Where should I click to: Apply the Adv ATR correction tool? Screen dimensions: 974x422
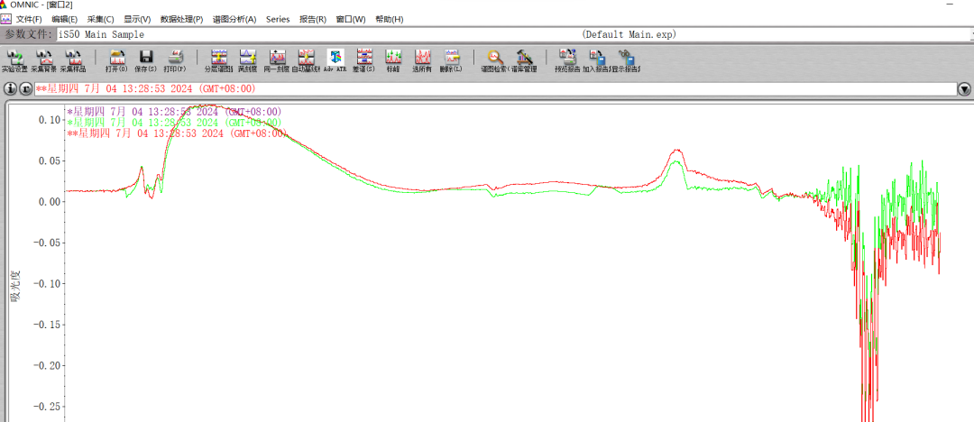335,60
